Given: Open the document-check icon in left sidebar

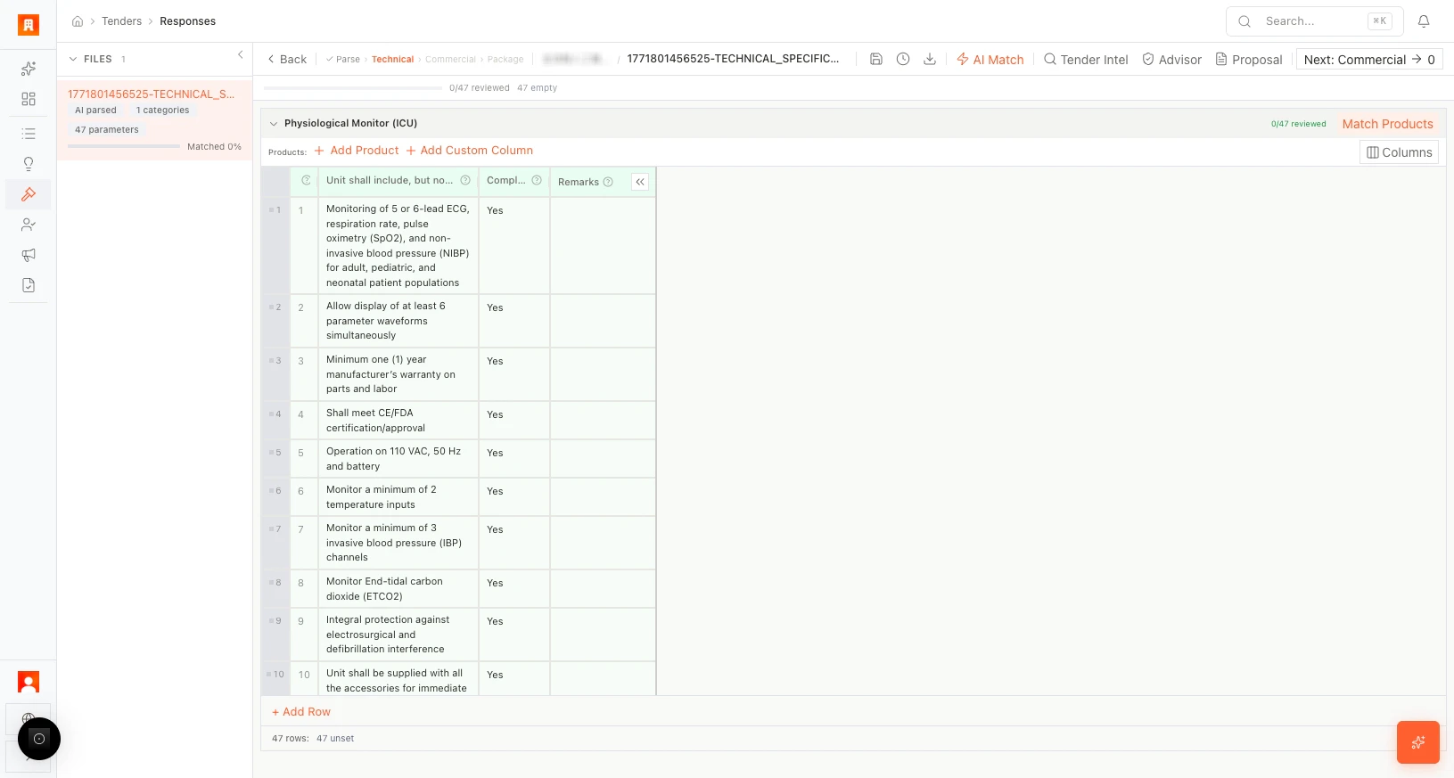Looking at the screenshot, I should point(29,285).
